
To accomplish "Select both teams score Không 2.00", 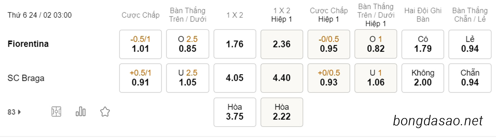I will (x=423, y=78).
